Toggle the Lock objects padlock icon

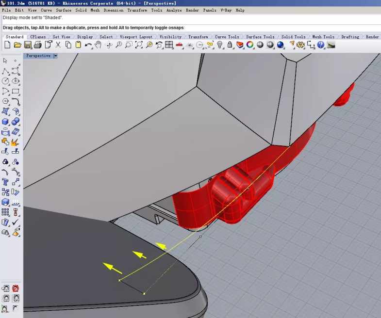[230, 45]
